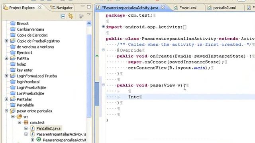Click the @Override annotation line

[129, 50]
